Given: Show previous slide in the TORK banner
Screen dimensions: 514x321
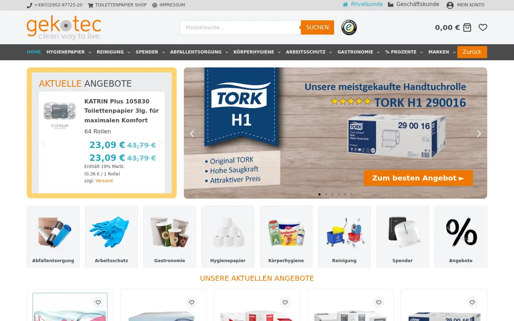Looking at the screenshot, I should click(x=192, y=134).
